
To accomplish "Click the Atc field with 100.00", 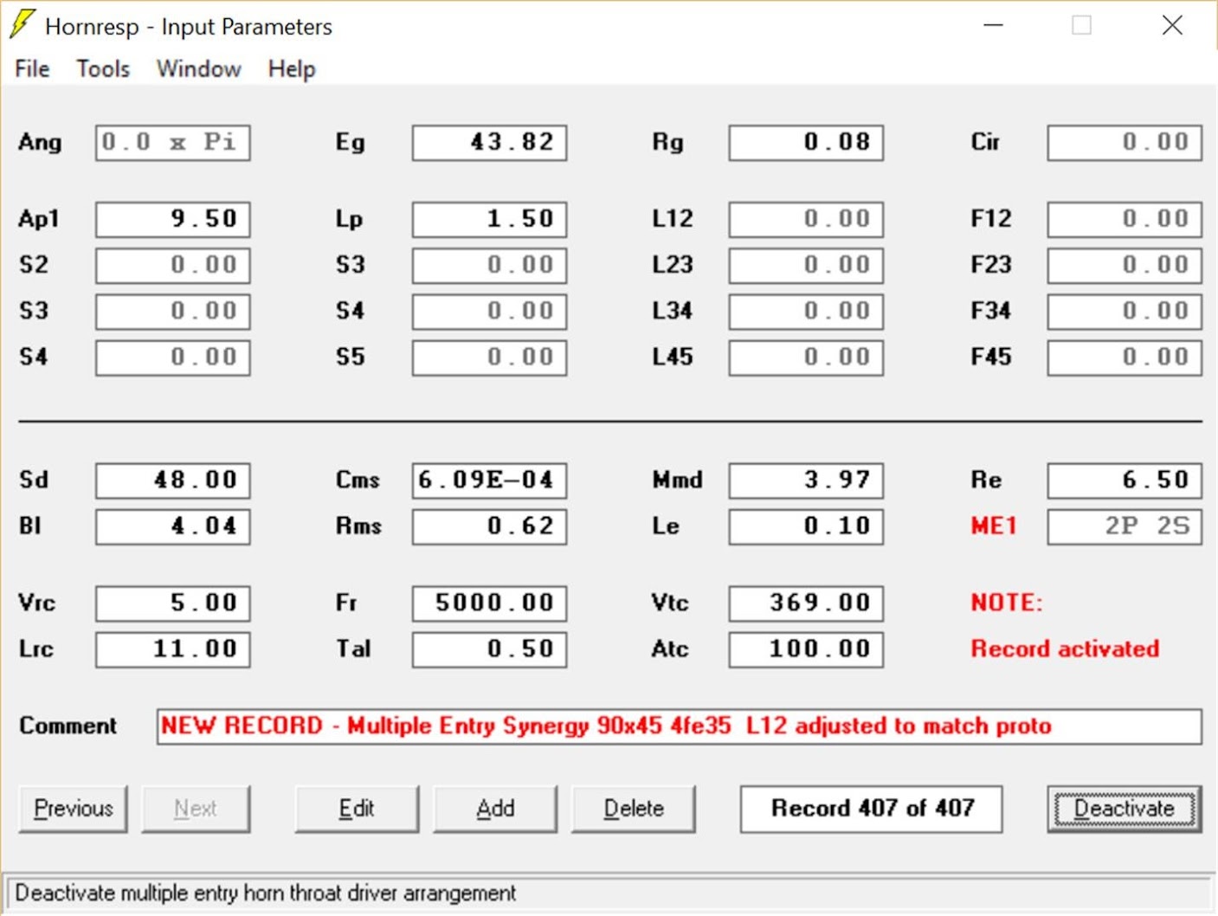I will [x=807, y=649].
